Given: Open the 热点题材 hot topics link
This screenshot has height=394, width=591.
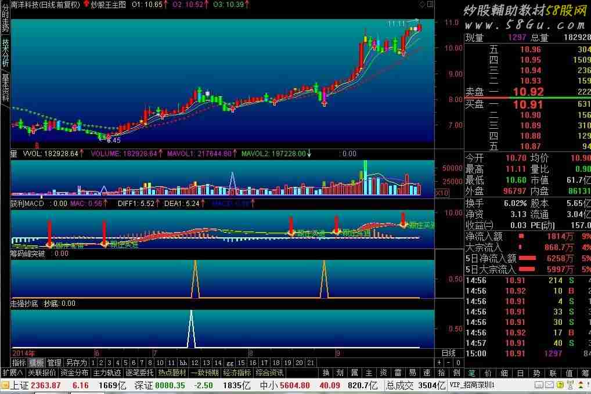Looking at the screenshot, I should click(x=172, y=373).
